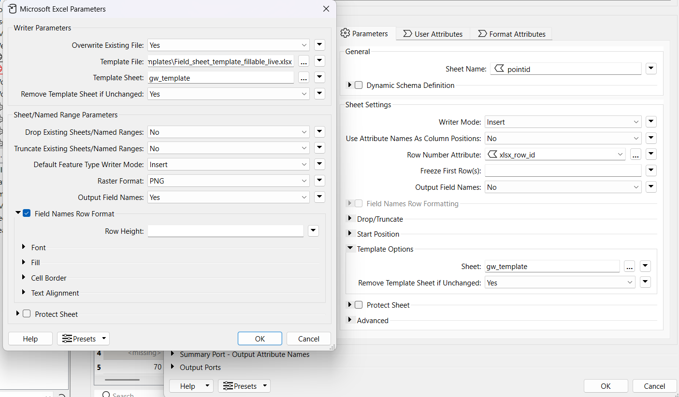Expand the Output Ports section
The image size is (679, 397).
pyautogui.click(x=173, y=367)
